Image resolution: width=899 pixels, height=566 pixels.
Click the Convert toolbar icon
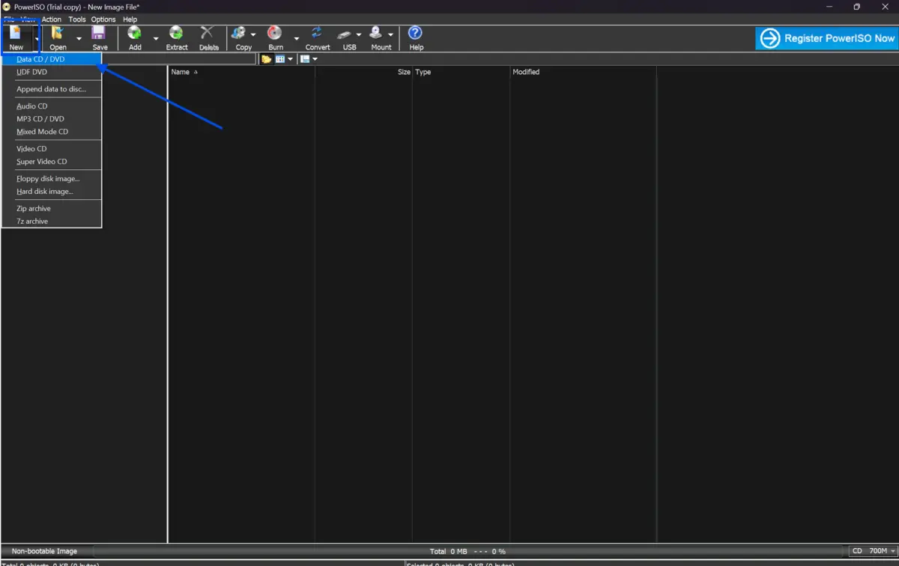coord(317,33)
